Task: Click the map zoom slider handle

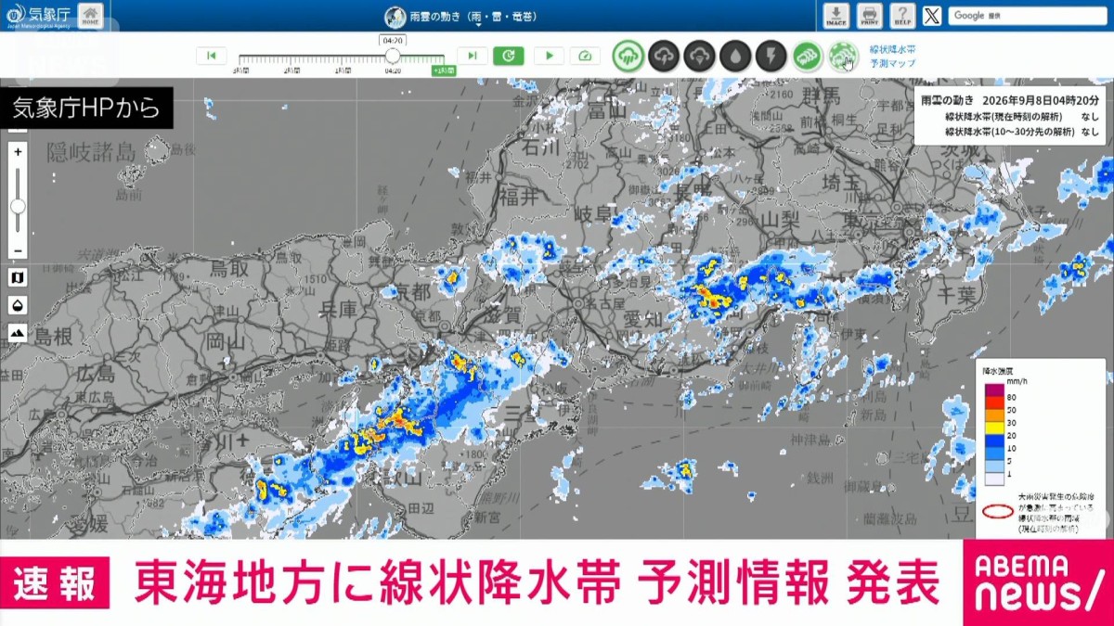Action: tap(18, 205)
